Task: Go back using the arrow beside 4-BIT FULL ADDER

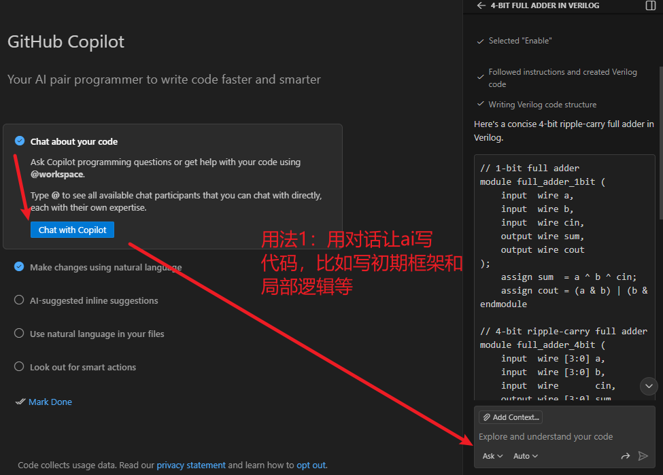Action: [481, 5]
